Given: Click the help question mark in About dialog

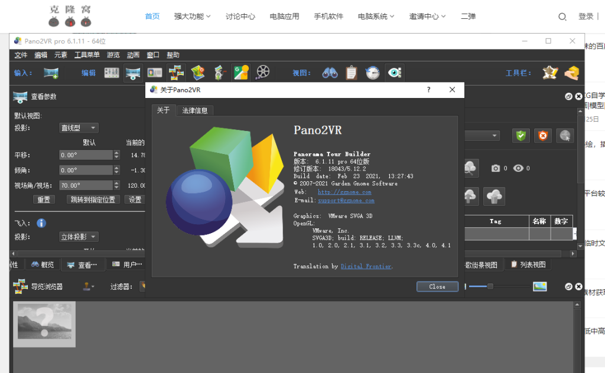Looking at the screenshot, I should point(428,90).
